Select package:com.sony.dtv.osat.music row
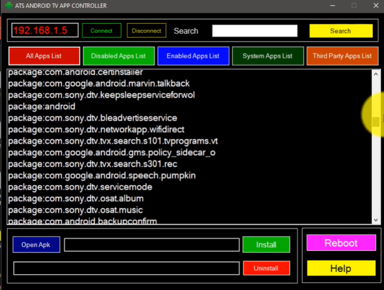The image size is (384, 290). pos(75,210)
